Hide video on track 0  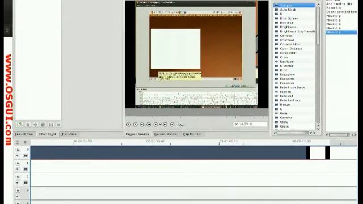pyautogui.click(x=26, y=156)
